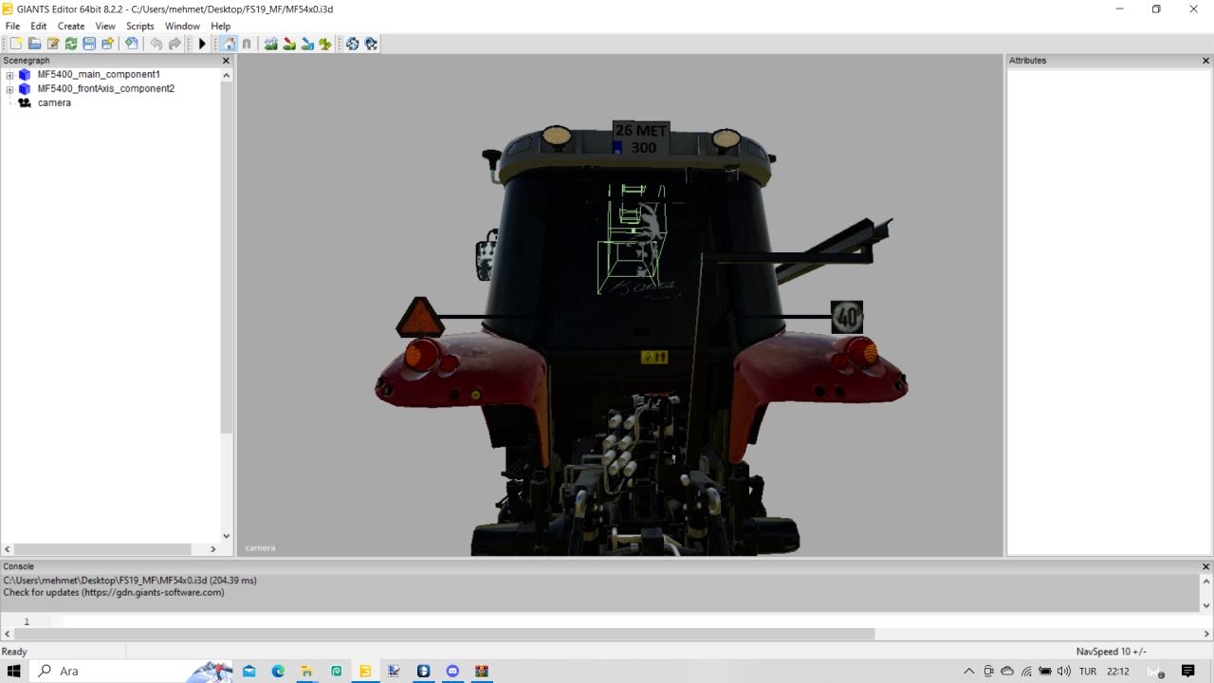Save the scene with the floppy disk icon
This screenshot has height=683, width=1214.
[x=89, y=44]
